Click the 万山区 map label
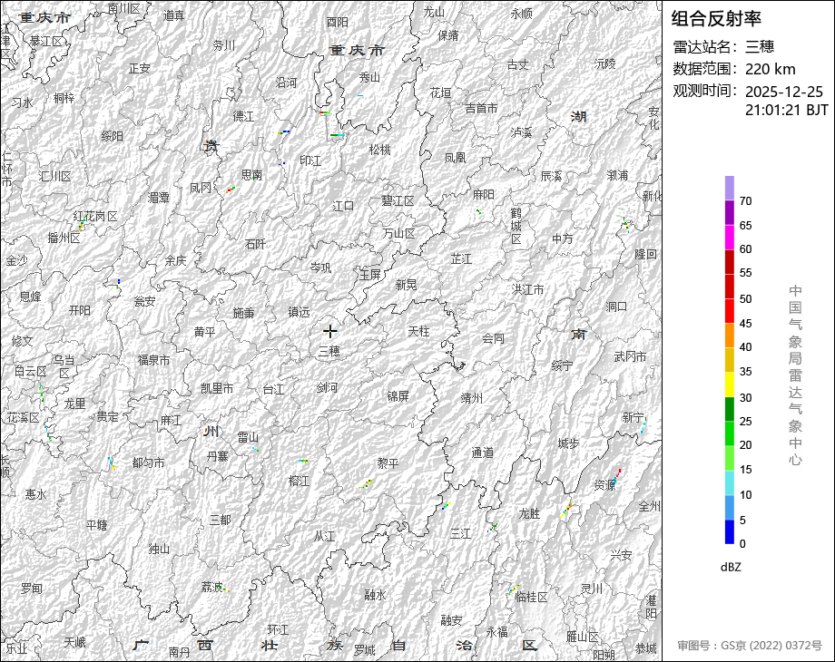Viewport: 835px width, 662px height. pos(398,234)
